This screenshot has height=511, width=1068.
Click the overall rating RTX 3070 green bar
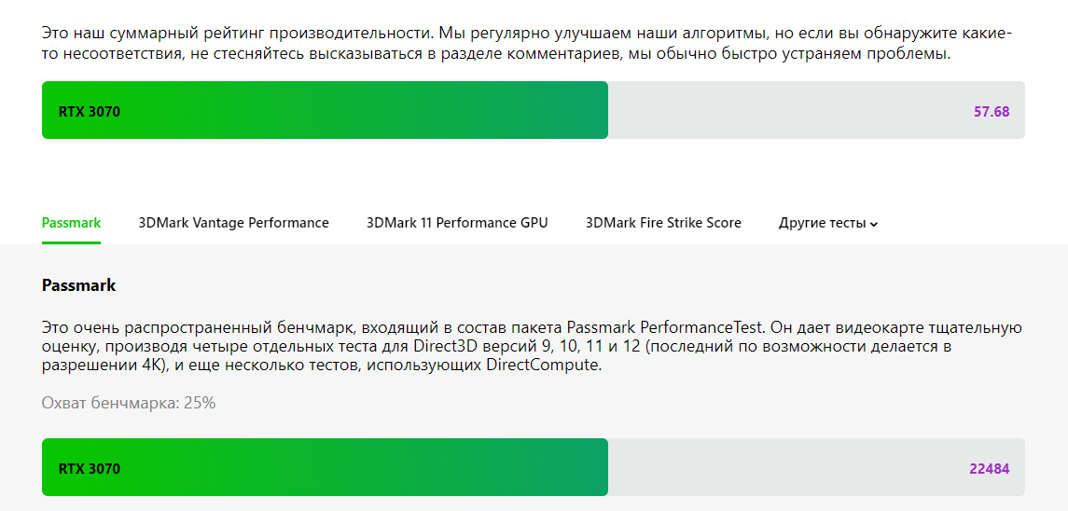(325, 110)
